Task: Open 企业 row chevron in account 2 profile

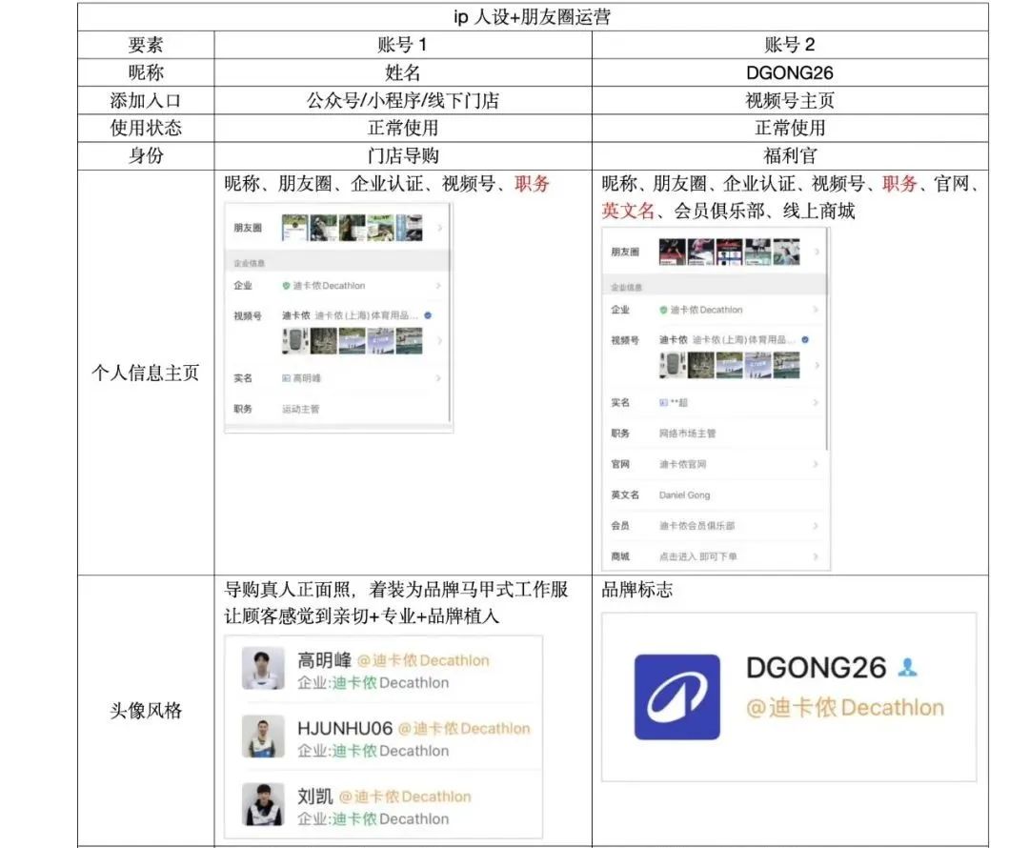Action: point(816,310)
